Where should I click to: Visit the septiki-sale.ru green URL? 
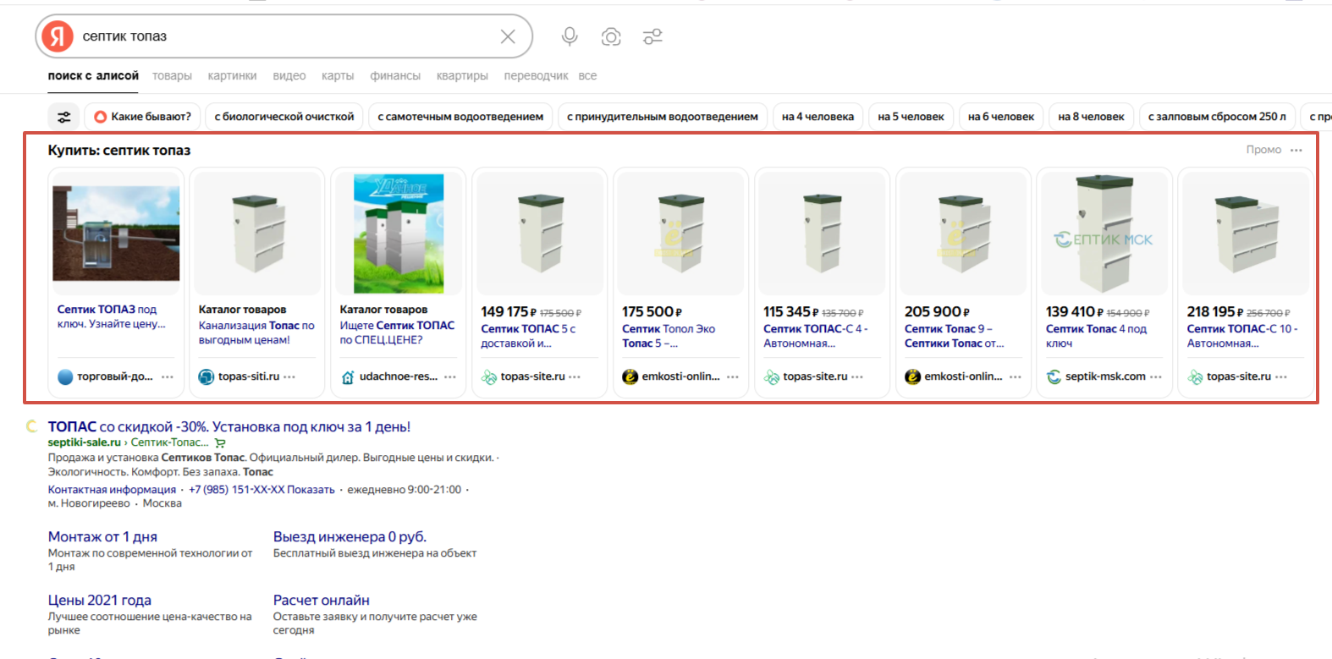point(85,442)
